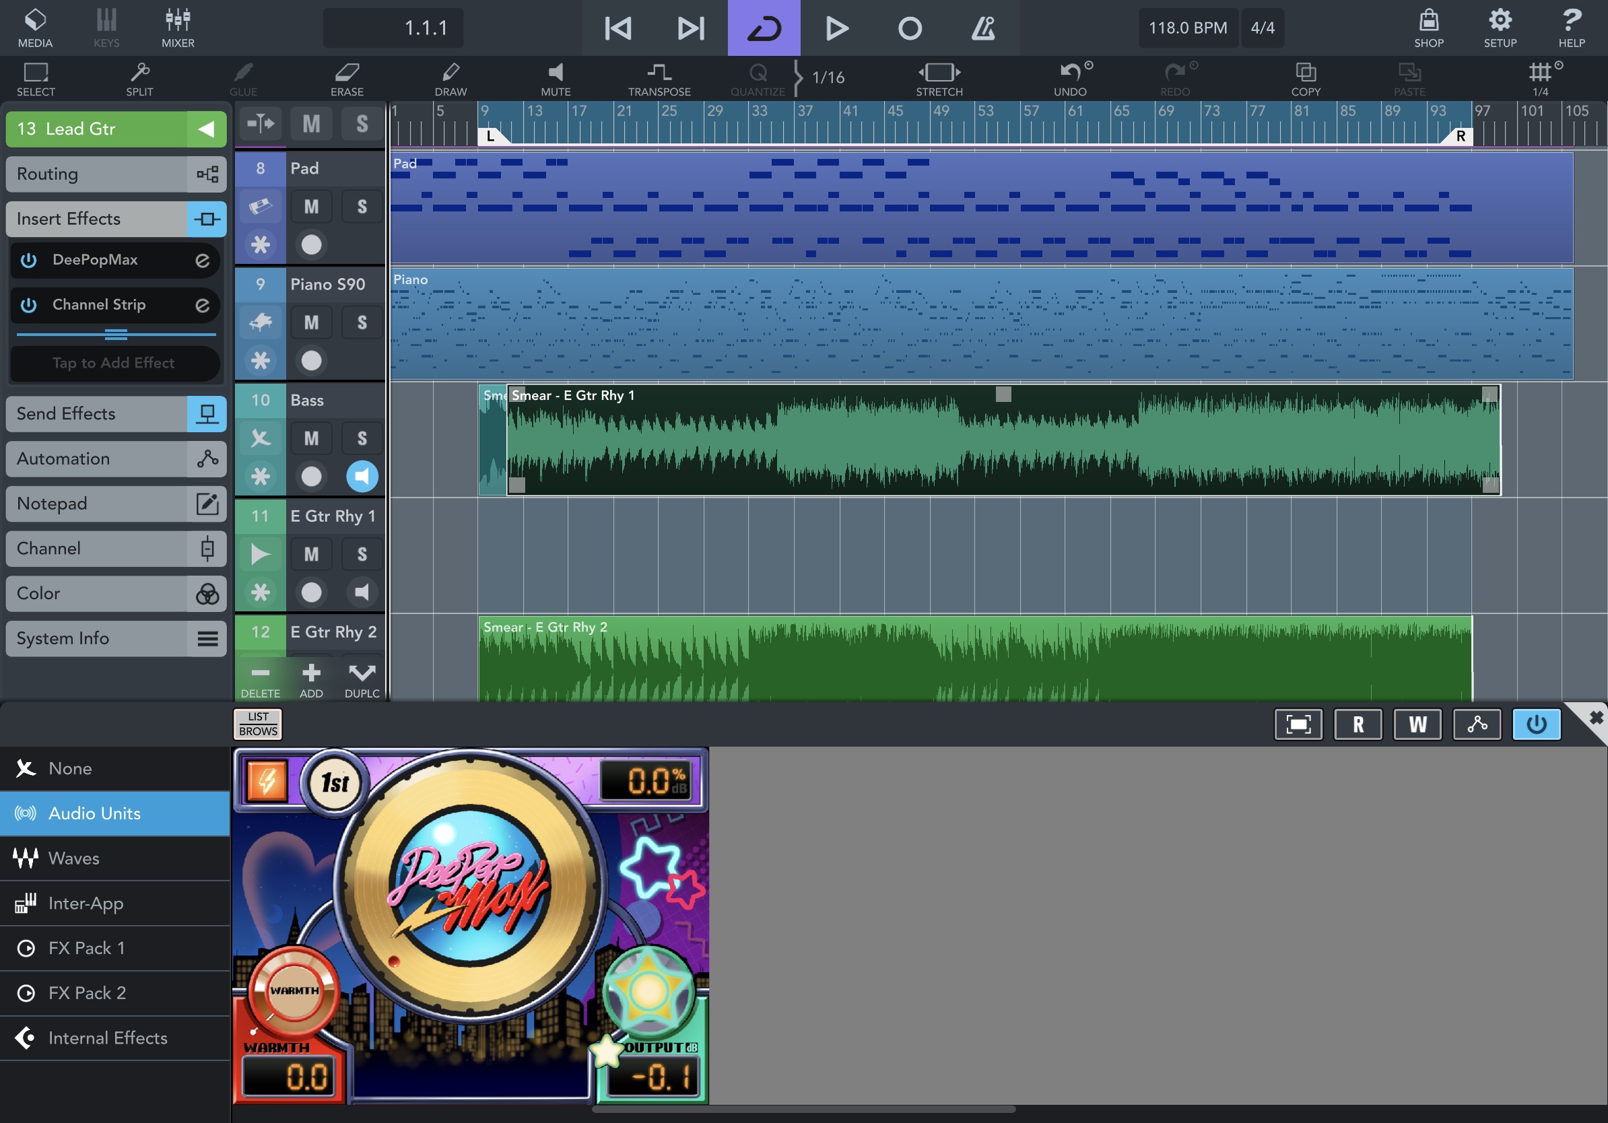Record-arm the Bass track
The image size is (1608, 1123).
pyautogui.click(x=311, y=477)
